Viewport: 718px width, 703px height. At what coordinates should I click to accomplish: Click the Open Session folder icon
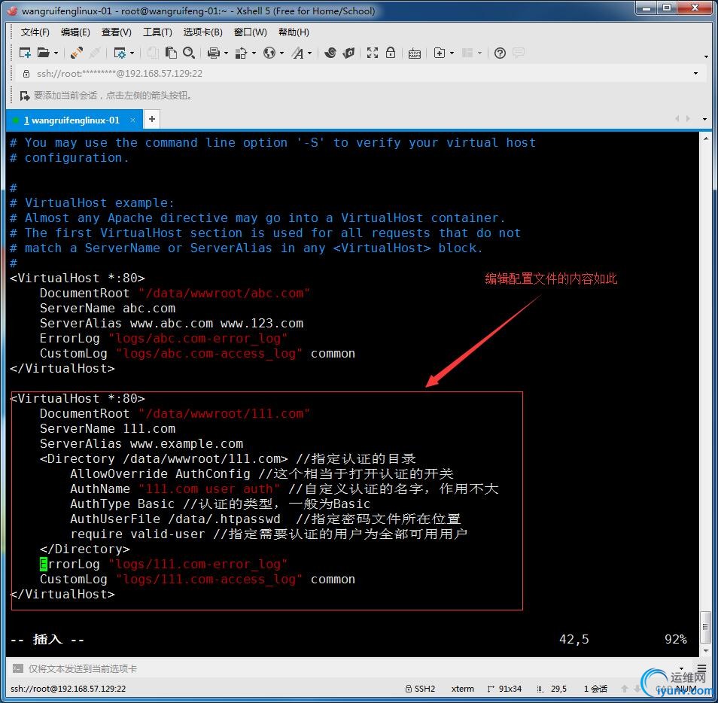44,53
